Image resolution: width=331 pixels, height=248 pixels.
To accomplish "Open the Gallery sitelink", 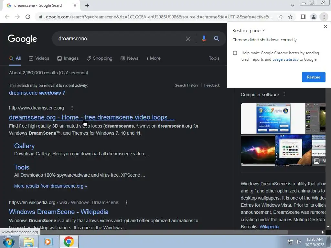I will pyautogui.click(x=24, y=146).
